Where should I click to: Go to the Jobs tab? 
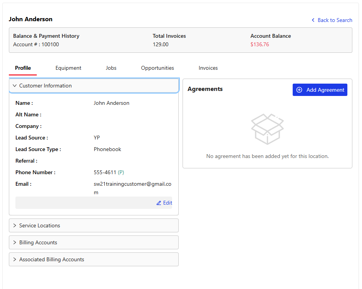point(111,68)
